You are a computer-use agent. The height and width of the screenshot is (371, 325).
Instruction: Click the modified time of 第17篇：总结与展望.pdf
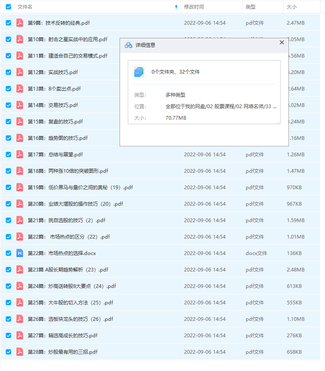205,155
